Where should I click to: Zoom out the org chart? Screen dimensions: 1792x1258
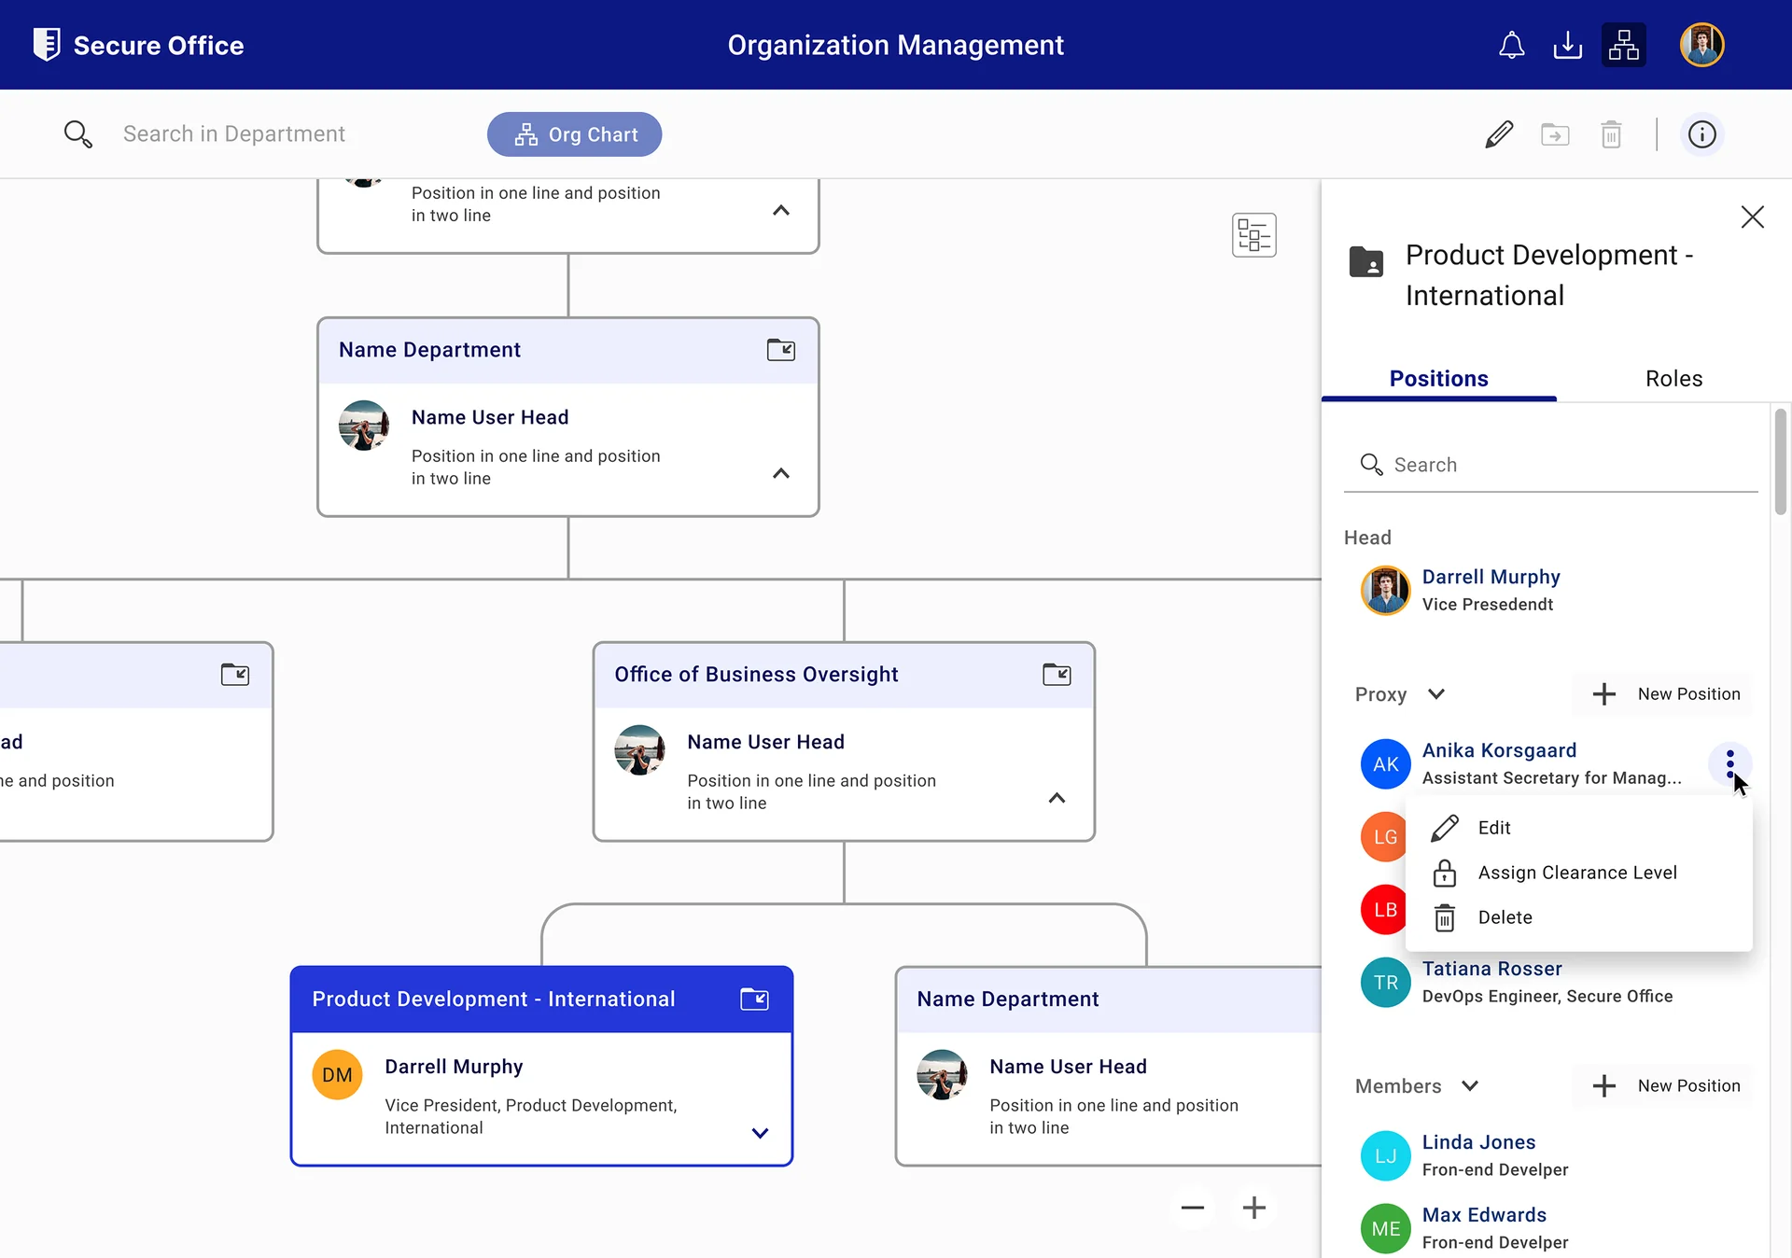tap(1193, 1208)
